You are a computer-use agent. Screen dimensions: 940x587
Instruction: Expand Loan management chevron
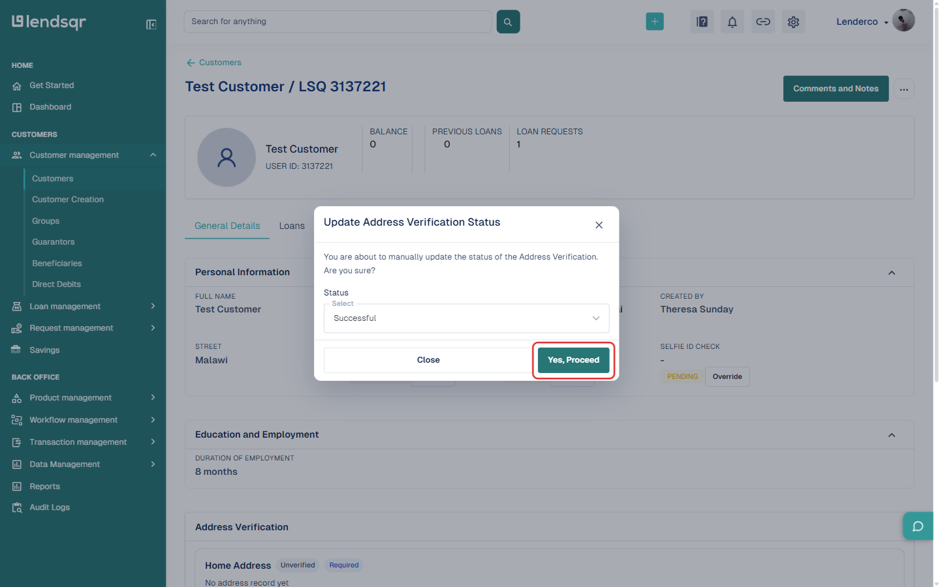pyautogui.click(x=153, y=307)
